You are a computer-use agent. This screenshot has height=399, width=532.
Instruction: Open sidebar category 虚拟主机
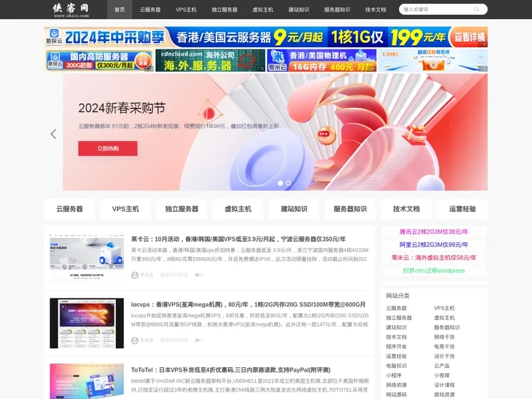pyautogui.click(x=444, y=318)
